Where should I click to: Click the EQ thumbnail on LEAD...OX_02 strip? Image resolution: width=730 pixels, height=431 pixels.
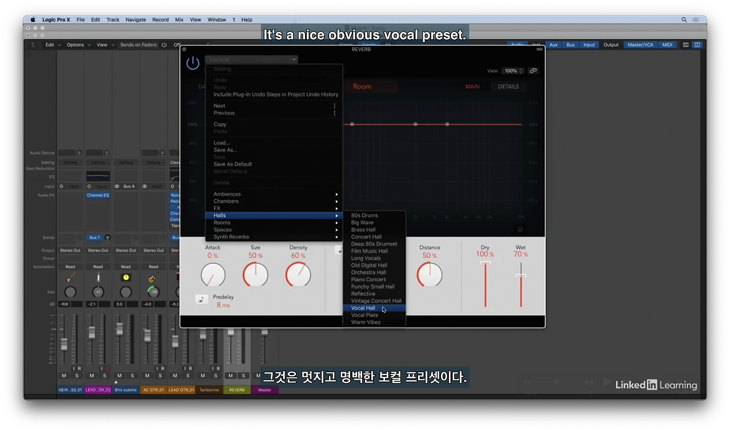[x=98, y=176]
